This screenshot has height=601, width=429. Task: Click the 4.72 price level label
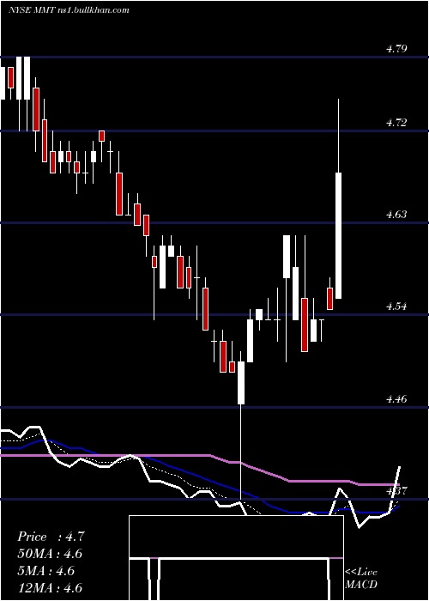point(396,123)
